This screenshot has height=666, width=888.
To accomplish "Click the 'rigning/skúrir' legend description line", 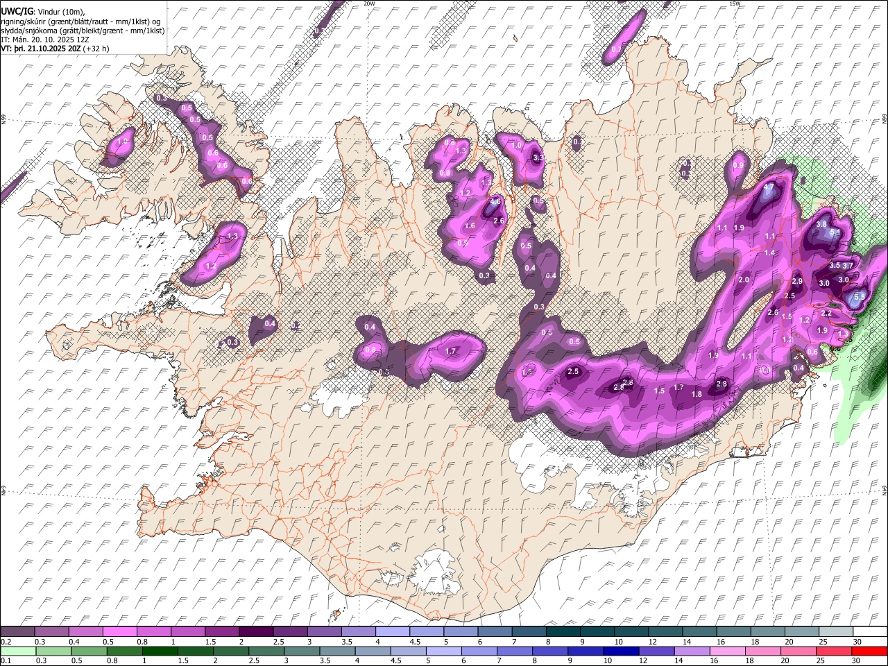I will click(81, 22).
